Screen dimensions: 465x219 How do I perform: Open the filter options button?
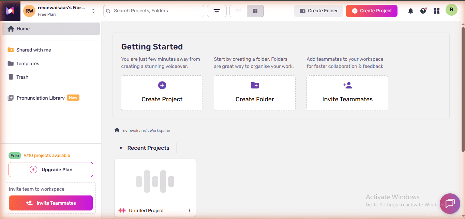pos(217,11)
